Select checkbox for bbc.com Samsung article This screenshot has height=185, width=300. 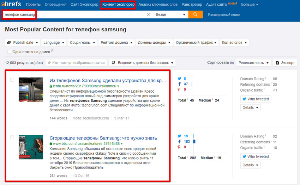pos(12,137)
